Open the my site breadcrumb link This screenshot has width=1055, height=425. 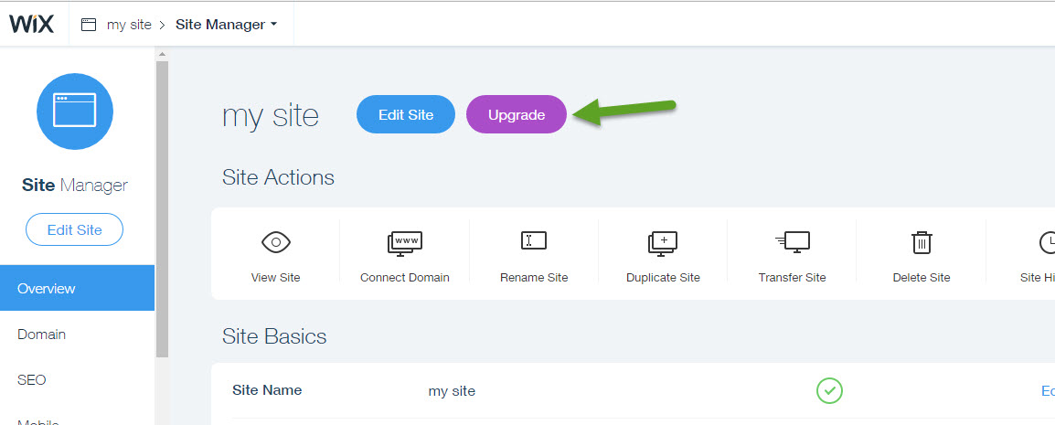coord(129,25)
